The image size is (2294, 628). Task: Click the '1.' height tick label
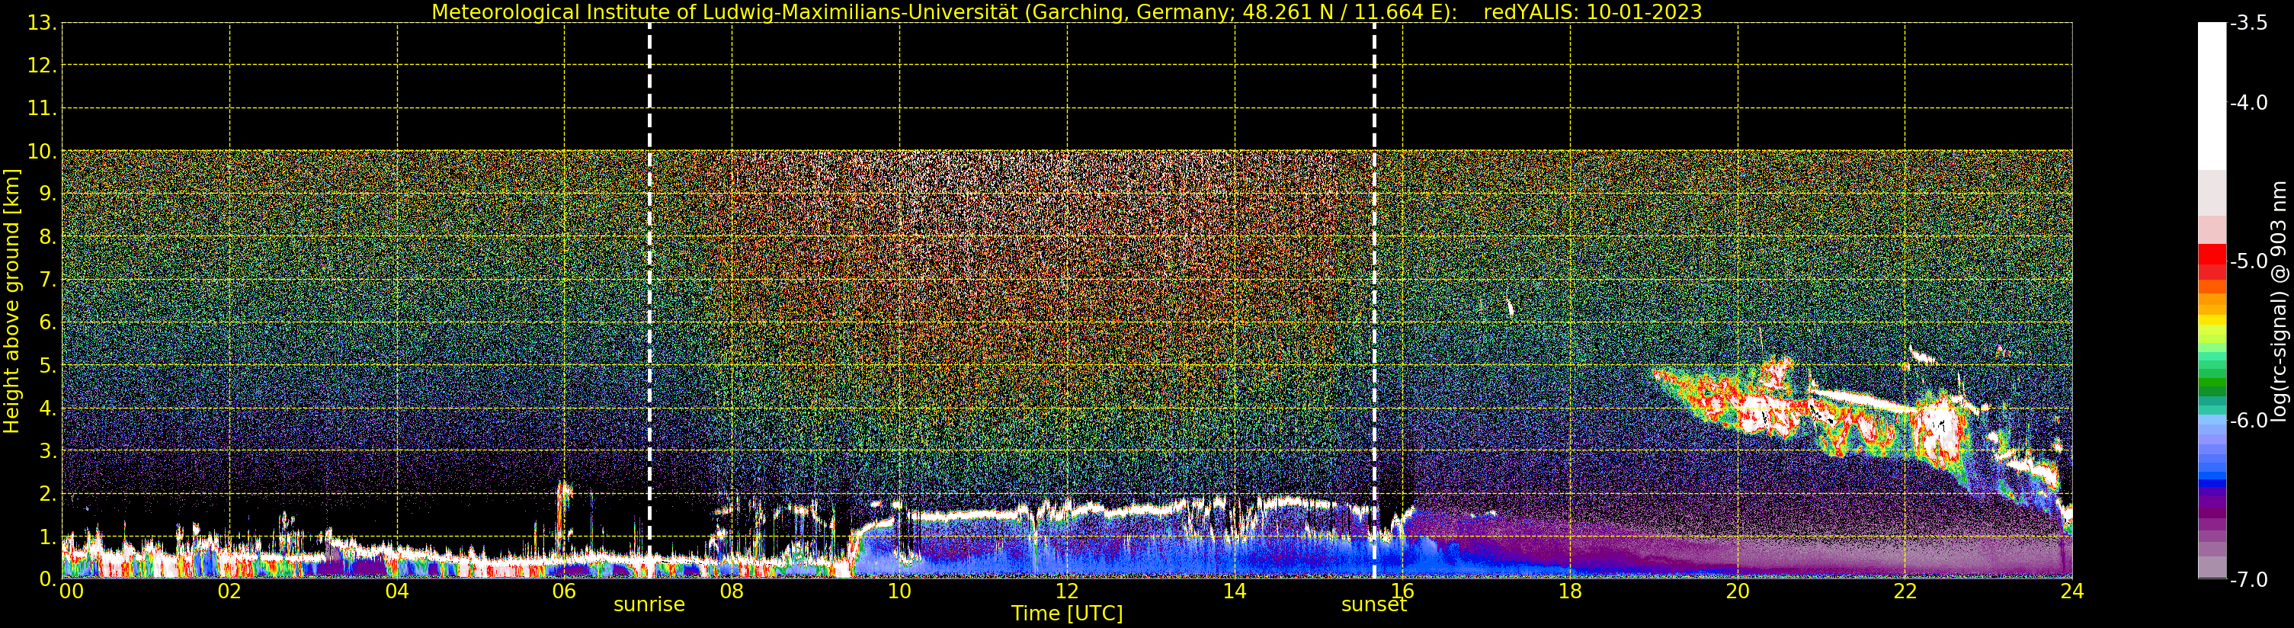48,537
